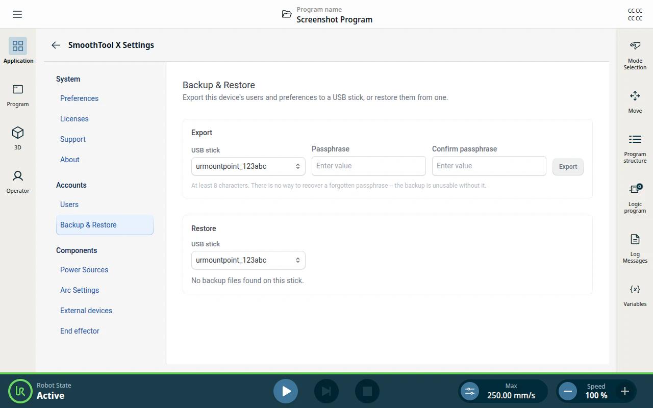Open Mode Selection

[x=635, y=56]
